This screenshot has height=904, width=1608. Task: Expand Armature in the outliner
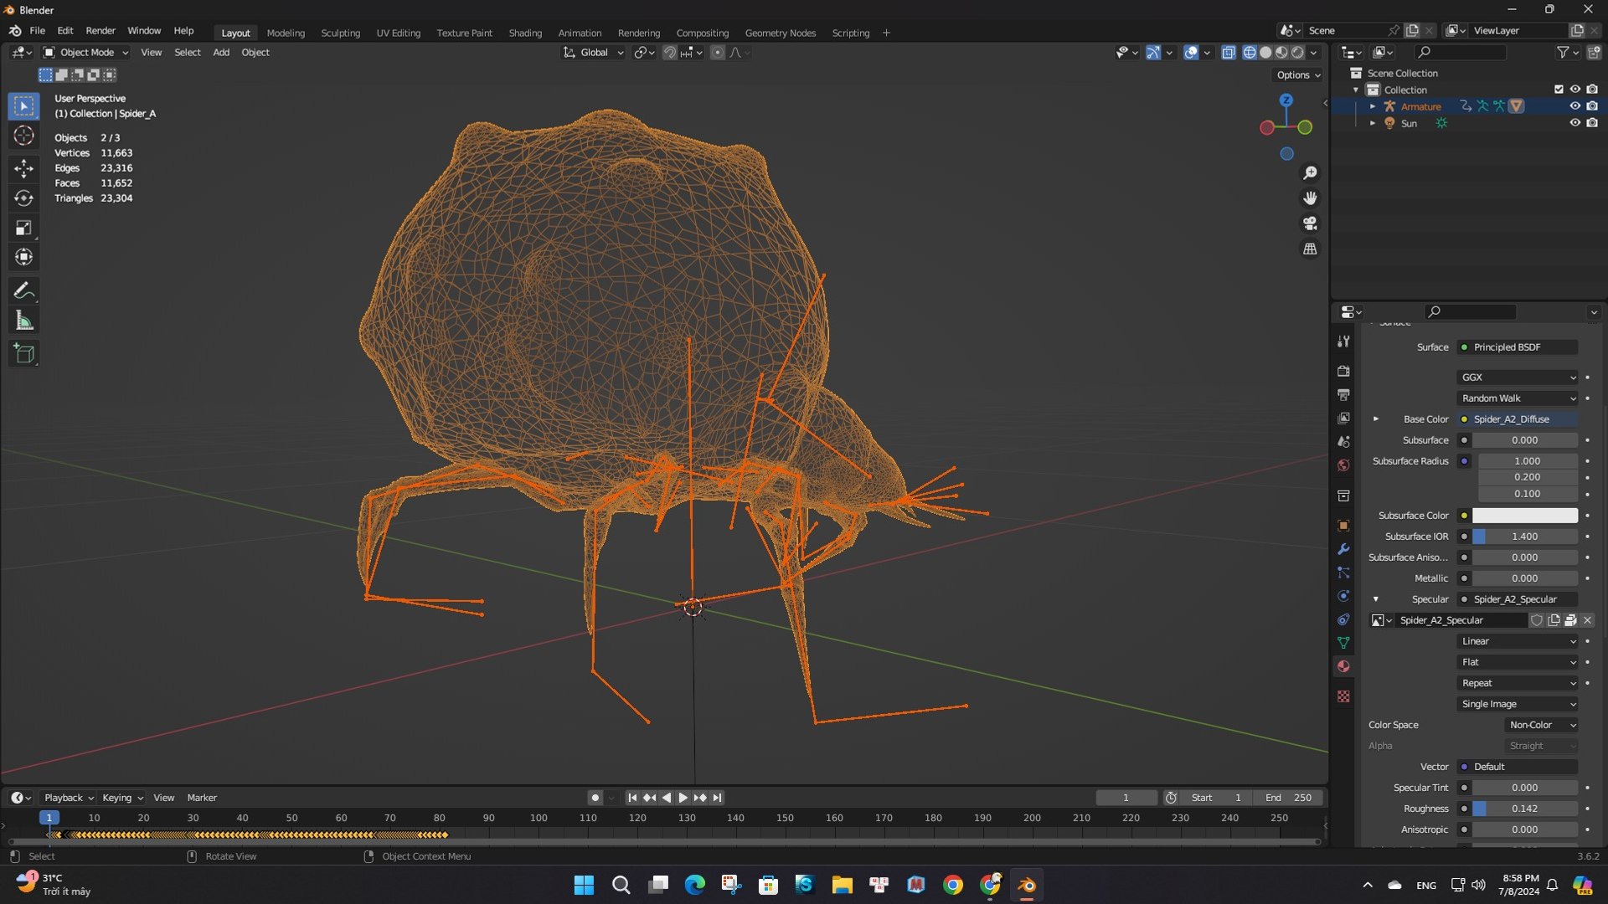click(x=1372, y=106)
